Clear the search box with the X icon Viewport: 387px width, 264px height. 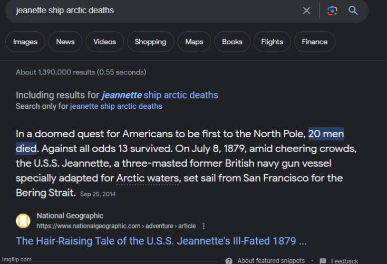(306, 11)
